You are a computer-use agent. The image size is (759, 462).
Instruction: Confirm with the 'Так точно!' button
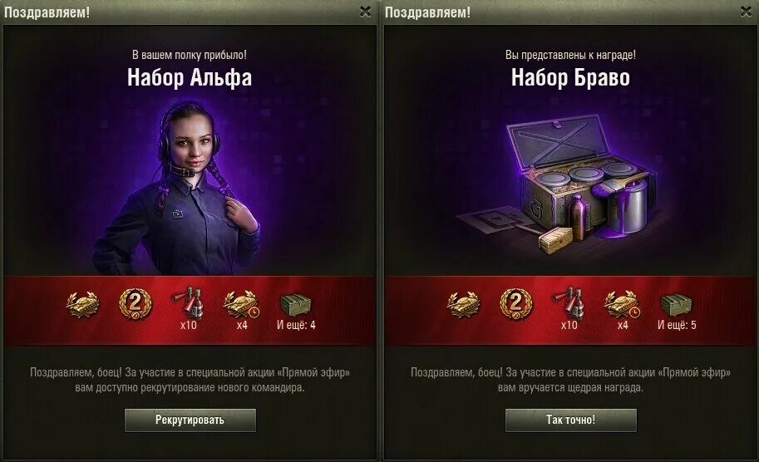571,420
